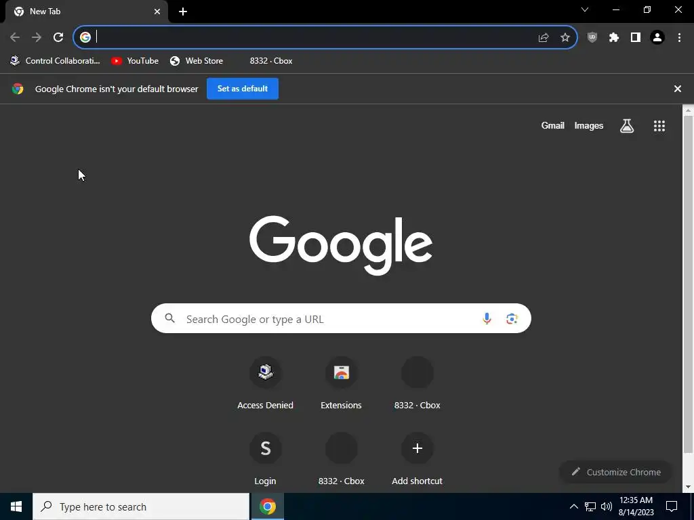
Task: Open Search Labs flask icon
Action: (627, 126)
